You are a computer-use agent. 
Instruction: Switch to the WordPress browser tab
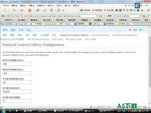95,24
